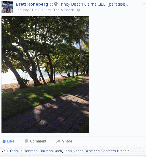Open Brett Roneberg's profile name link
The height and width of the screenshot is (157, 146).
click(32, 4)
